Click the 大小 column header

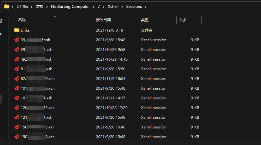click(x=182, y=20)
